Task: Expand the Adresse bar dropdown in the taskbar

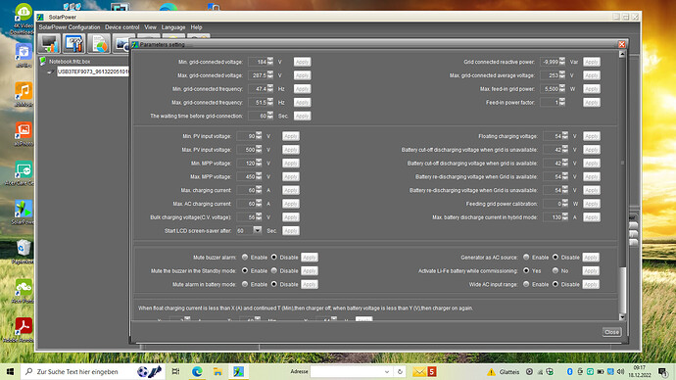Action: (x=387, y=372)
